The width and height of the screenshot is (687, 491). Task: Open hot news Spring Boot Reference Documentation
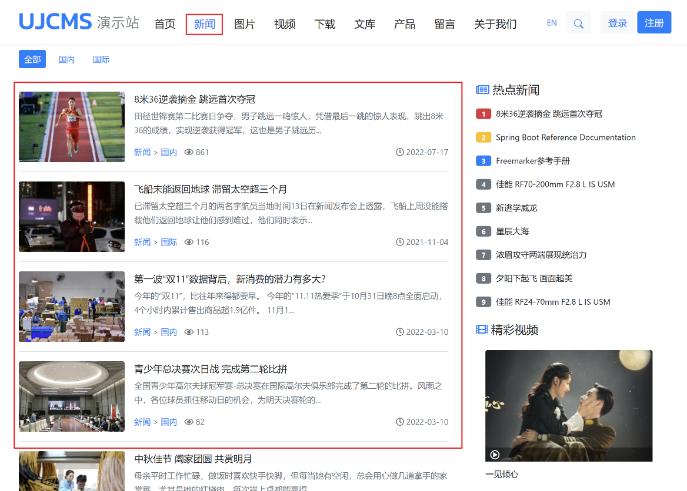(566, 137)
